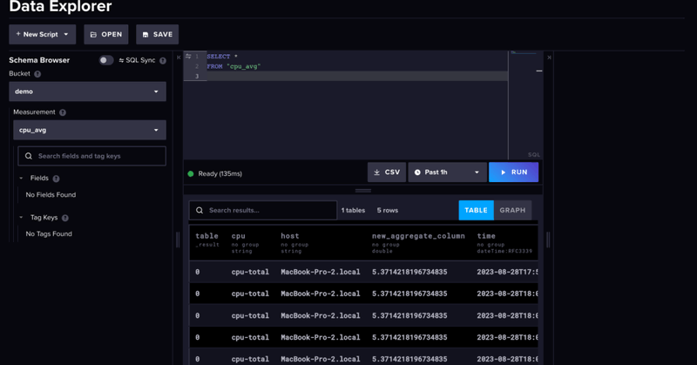Click the right vertical panel divider handle
The width and height of the screenshot is (697, 365).
tap(548, 240)
